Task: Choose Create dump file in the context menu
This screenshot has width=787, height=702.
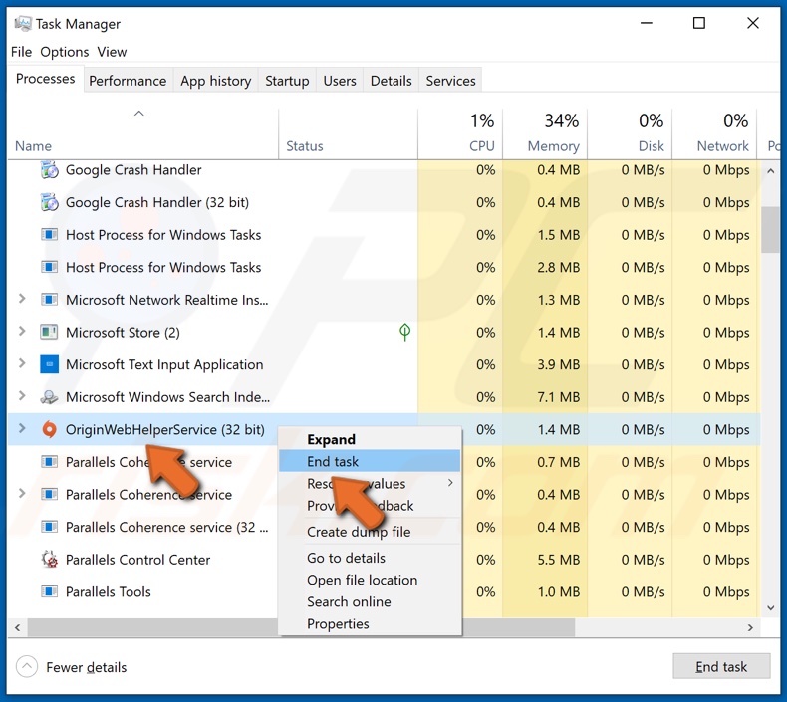Action: [370, 532]
